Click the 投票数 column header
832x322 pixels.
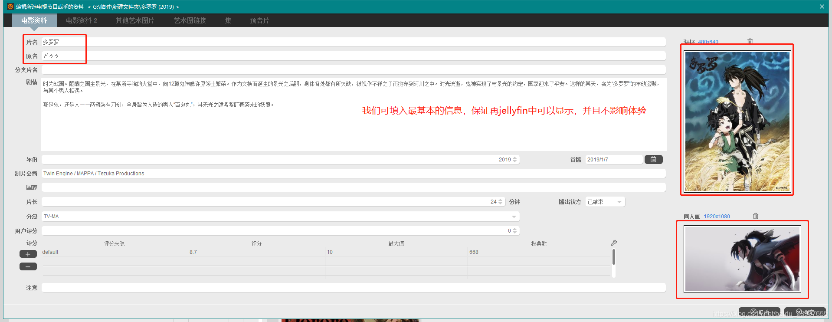pyautogui.click(x=539, y=243)
